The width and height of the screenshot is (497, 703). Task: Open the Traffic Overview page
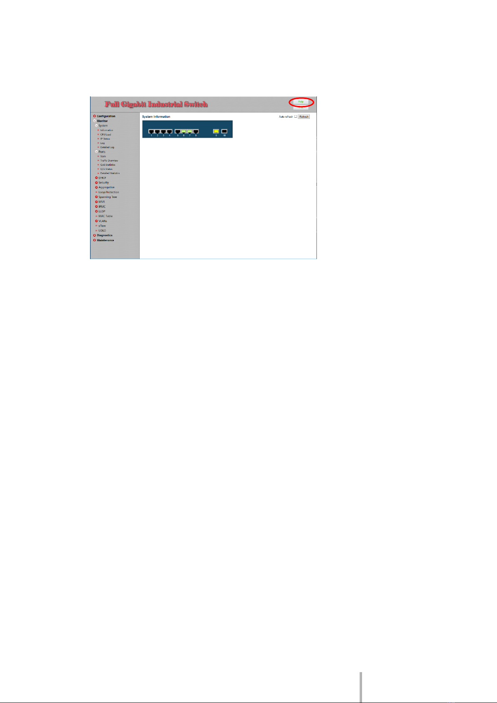(x=109, y=161)
